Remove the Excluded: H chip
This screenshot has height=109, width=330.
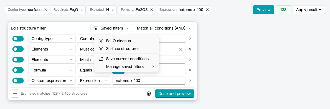coord(113,10)
